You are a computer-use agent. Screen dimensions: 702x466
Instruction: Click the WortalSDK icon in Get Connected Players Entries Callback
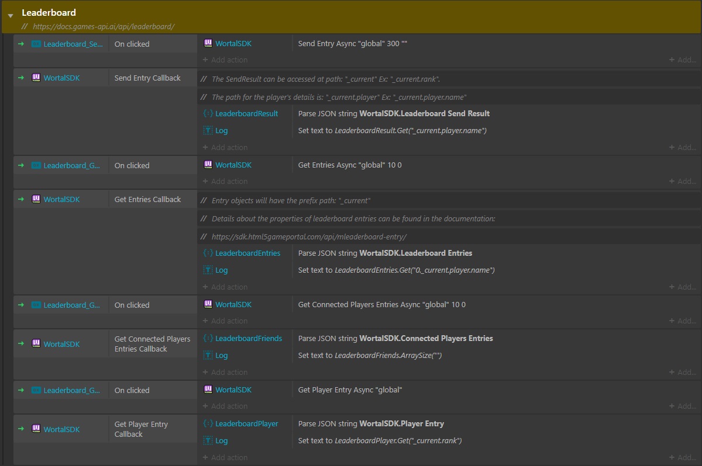(x=36, y=343)
